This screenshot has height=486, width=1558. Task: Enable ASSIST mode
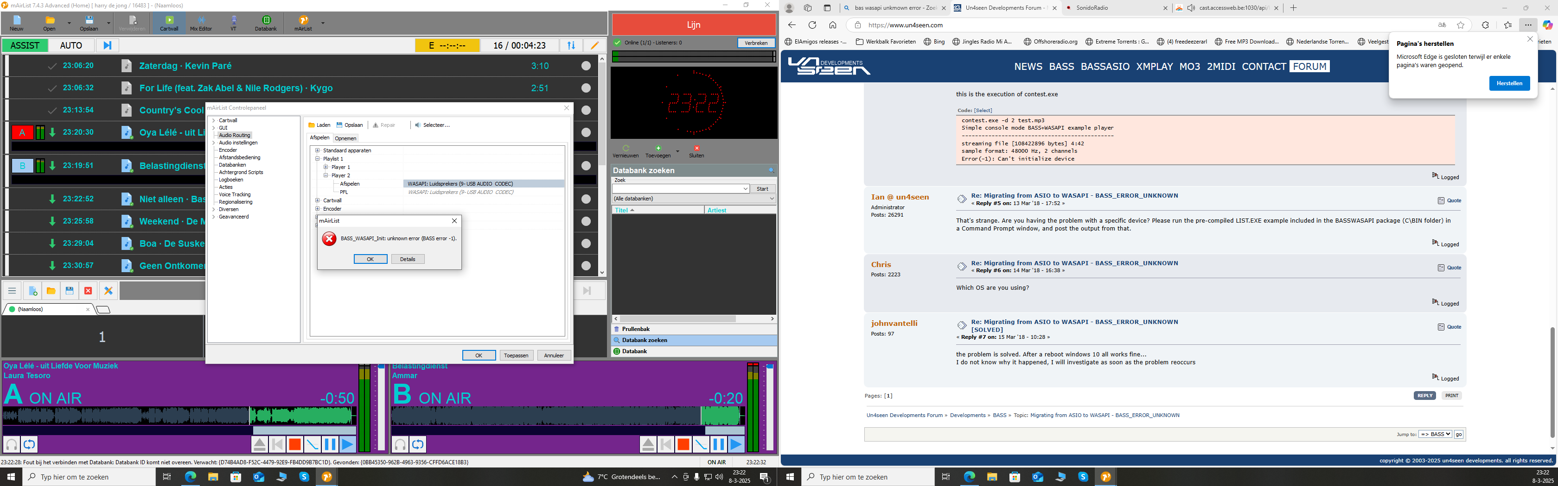tap(25, 45)
